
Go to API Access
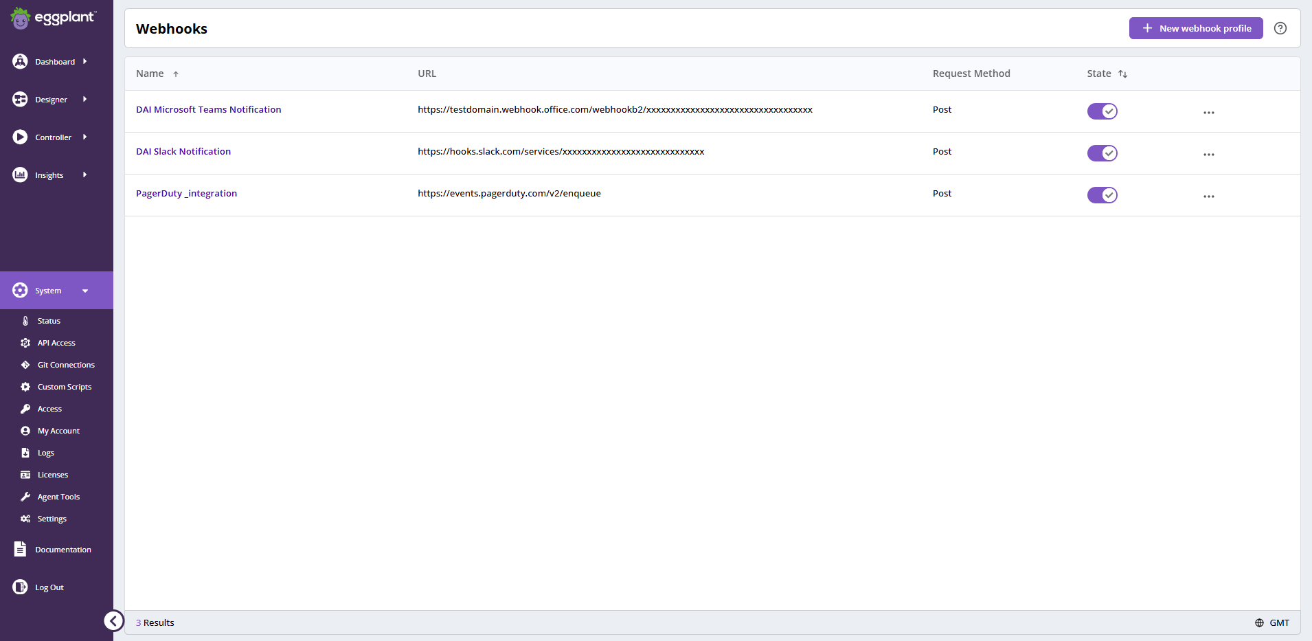pos(56,343)
